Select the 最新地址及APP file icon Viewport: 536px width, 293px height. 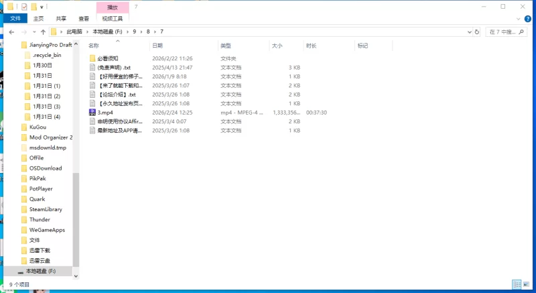[x=92, y=130]
